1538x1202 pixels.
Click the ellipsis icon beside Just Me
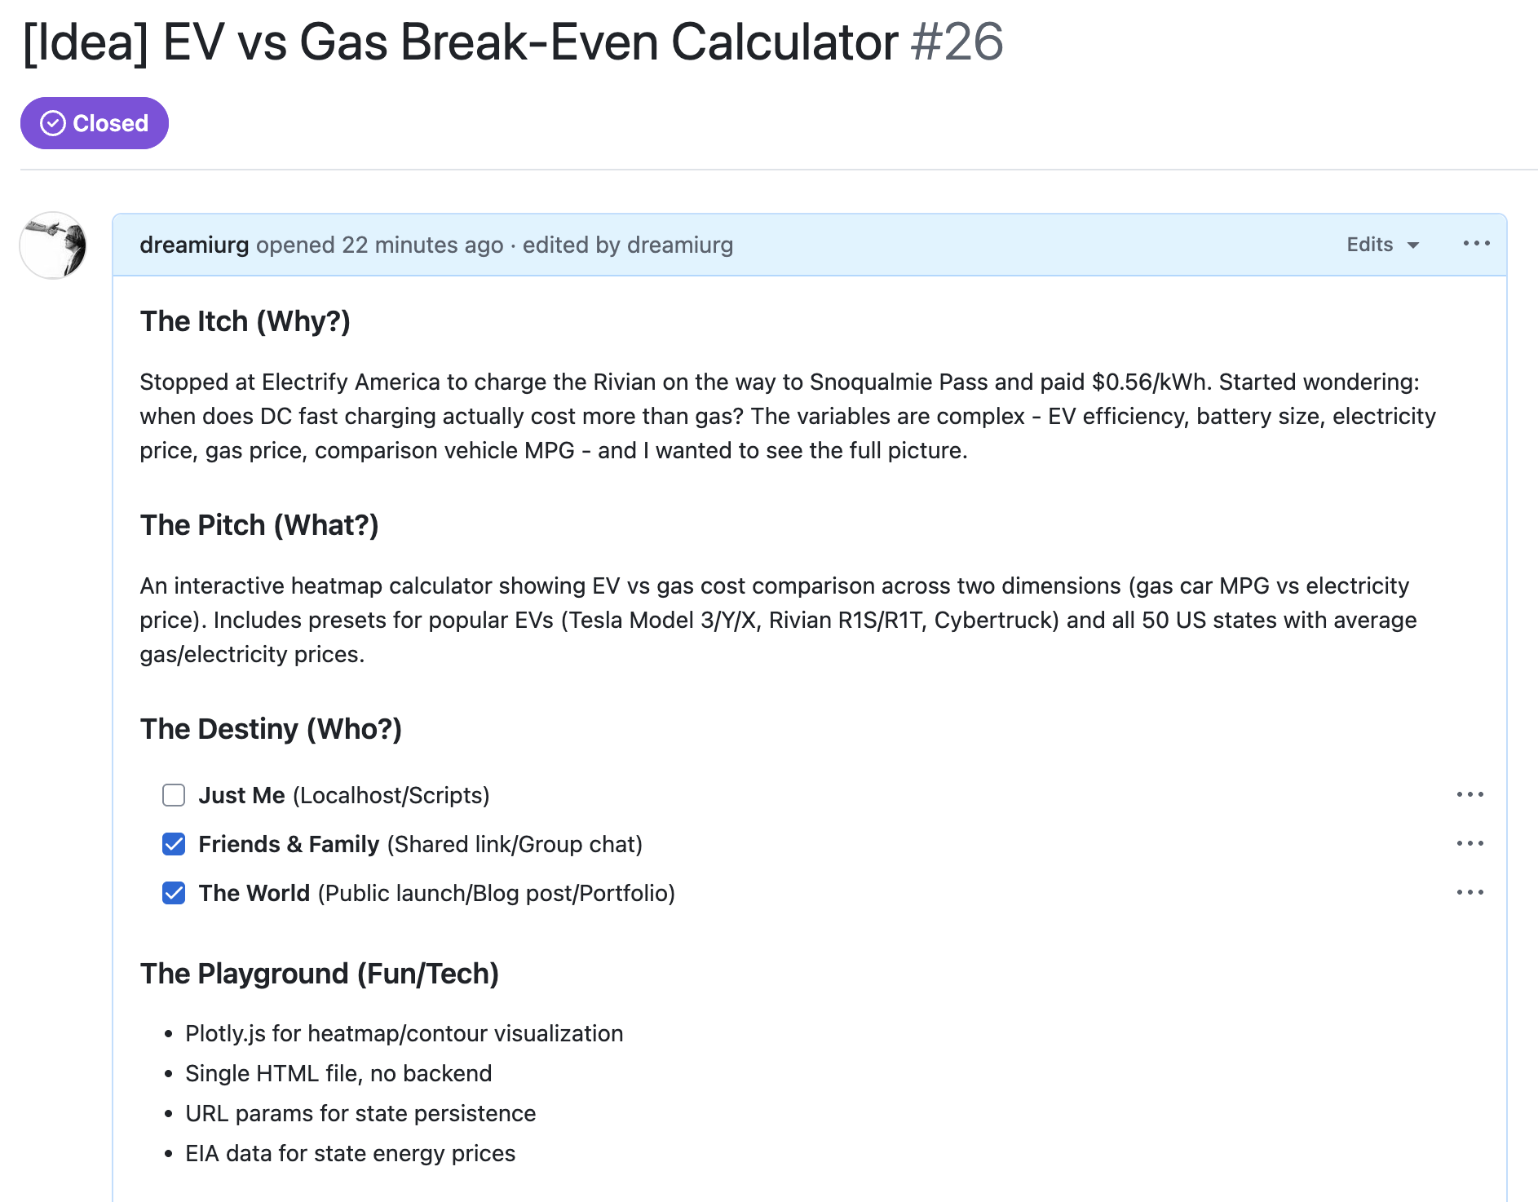1469,795
